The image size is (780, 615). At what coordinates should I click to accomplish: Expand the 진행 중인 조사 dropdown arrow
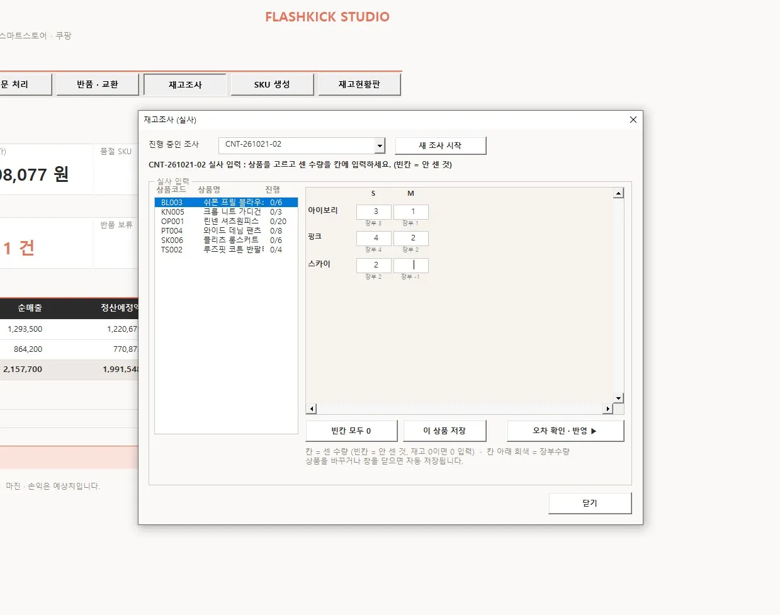tap(380, 145)
